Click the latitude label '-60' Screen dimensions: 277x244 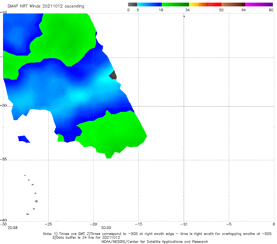(x=3, y=220)
